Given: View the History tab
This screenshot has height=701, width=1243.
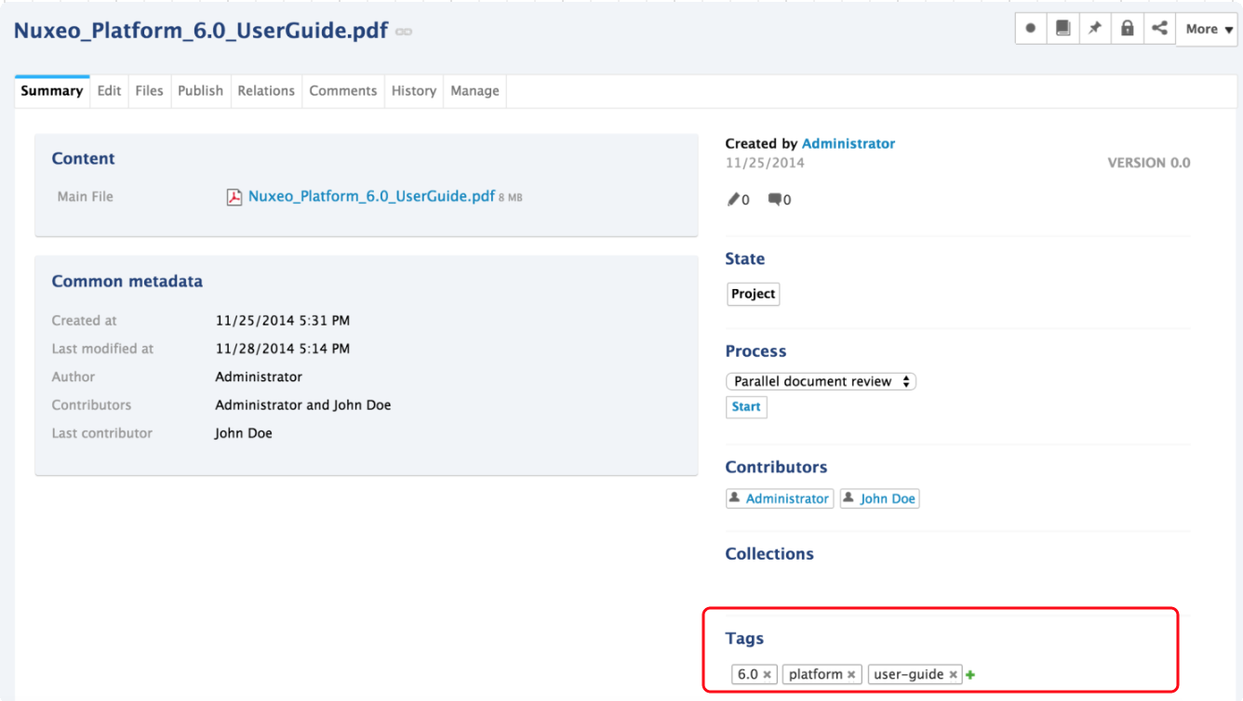Looking at the screenshot, I should point(414,91).
